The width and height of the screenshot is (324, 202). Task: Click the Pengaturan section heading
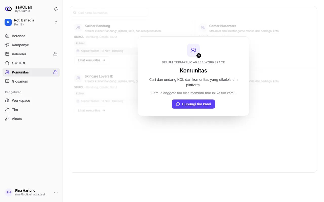13,92
